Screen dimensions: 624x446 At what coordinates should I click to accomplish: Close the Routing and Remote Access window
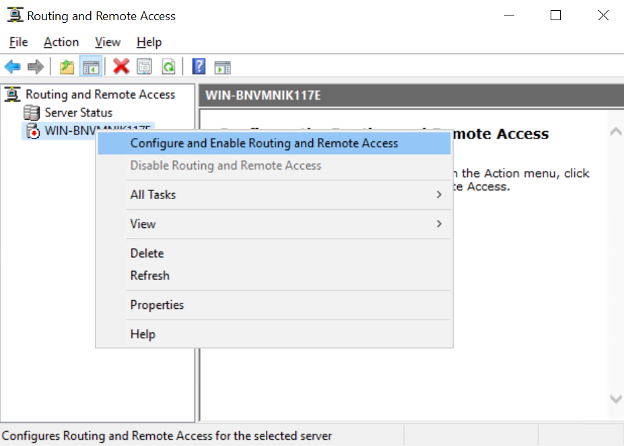pyautogui.click(x=603, y=15)
